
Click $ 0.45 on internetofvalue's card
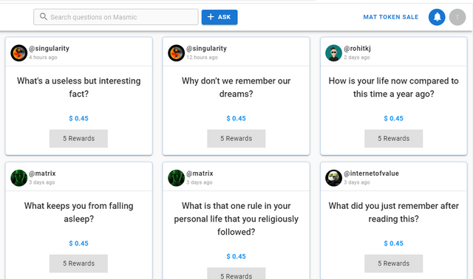click(394, 244)
